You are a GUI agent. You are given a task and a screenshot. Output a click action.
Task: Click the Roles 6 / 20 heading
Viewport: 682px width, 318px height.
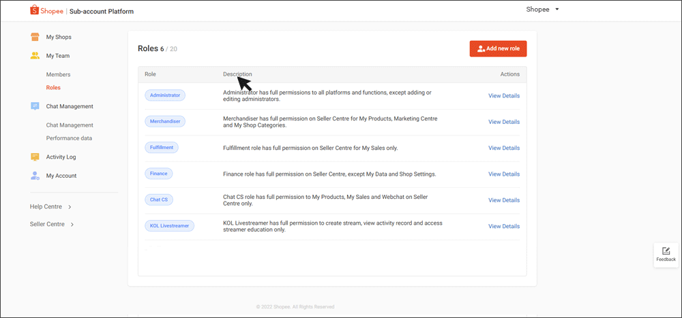158,48
